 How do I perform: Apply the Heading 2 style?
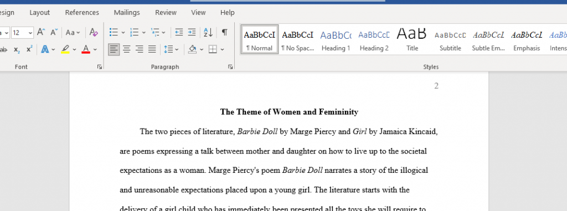pyautogui.click(x=374, y=39)
